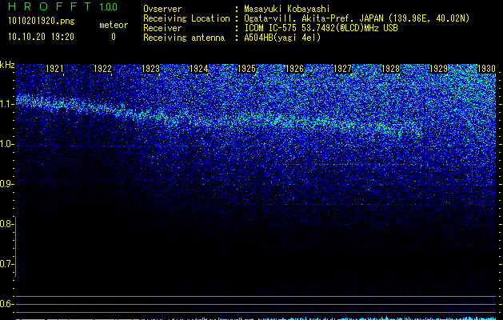Click the A504HB(yagi 4el) antenna text
Screen dimensions: 503x320
282,38
